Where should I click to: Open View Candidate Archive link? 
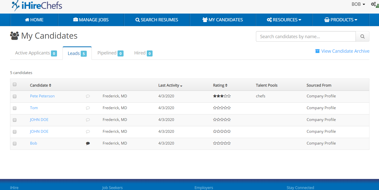342,51
